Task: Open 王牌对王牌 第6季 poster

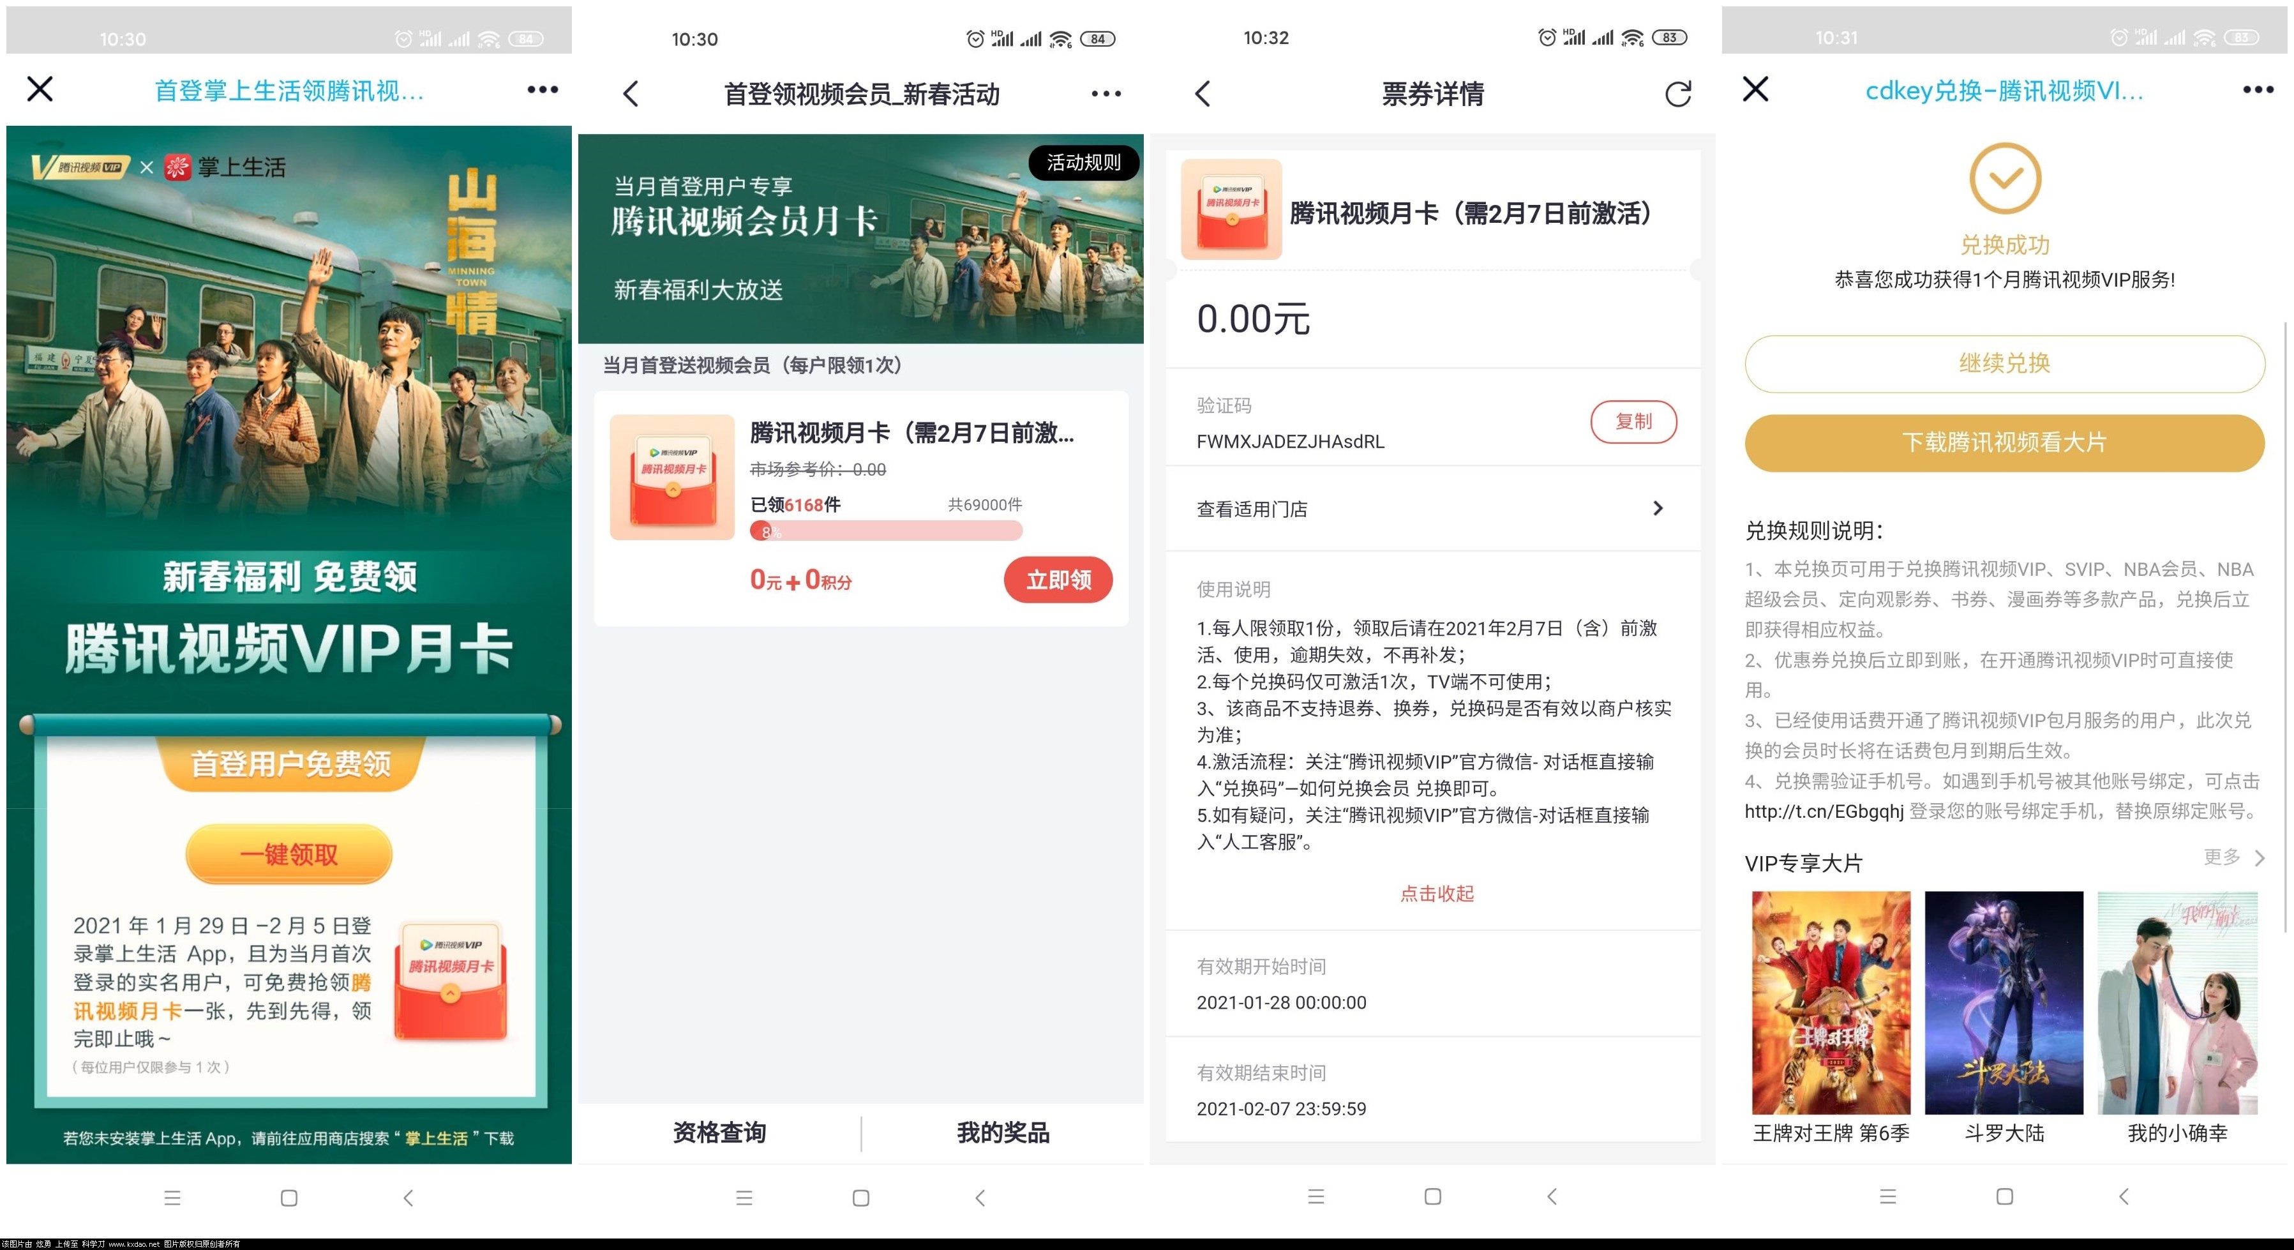Action: coord(1831,1003)
